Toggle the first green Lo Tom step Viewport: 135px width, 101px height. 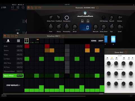coord(27,59)
